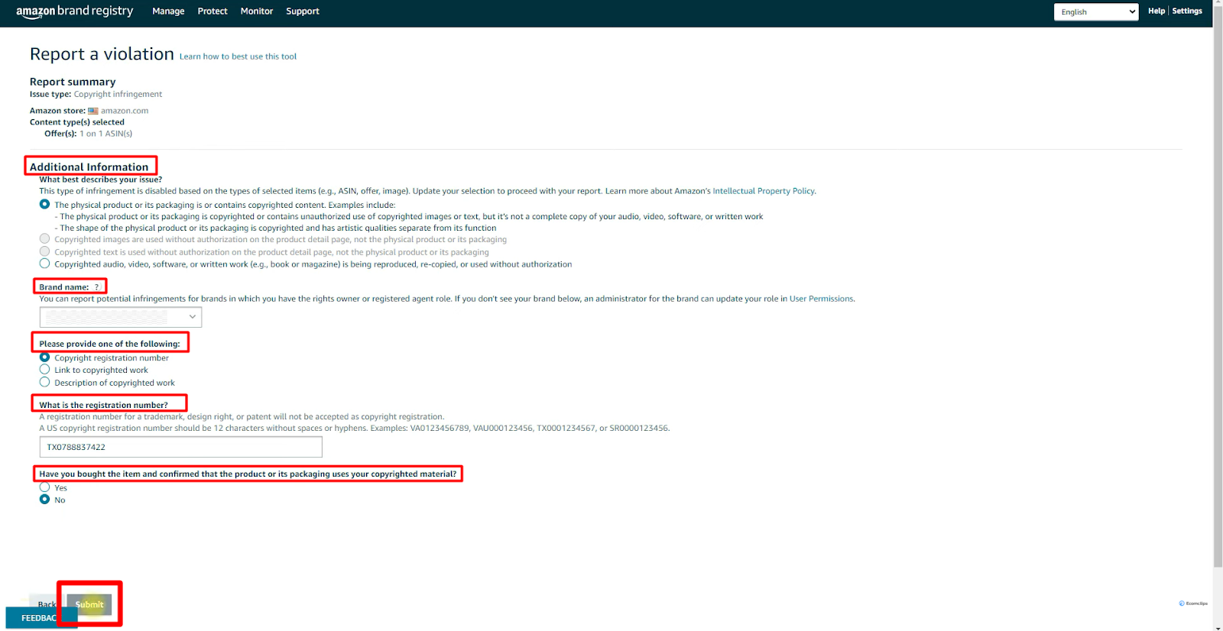Click the US flag icon beside amazon.com
Viewport: 1223px width, 631px height.
coord(93,111)
